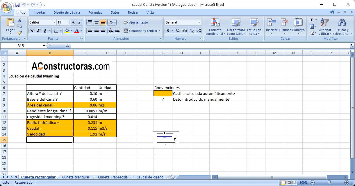
Task: Insert a new worksheet tab
Action: click(172, 177)
